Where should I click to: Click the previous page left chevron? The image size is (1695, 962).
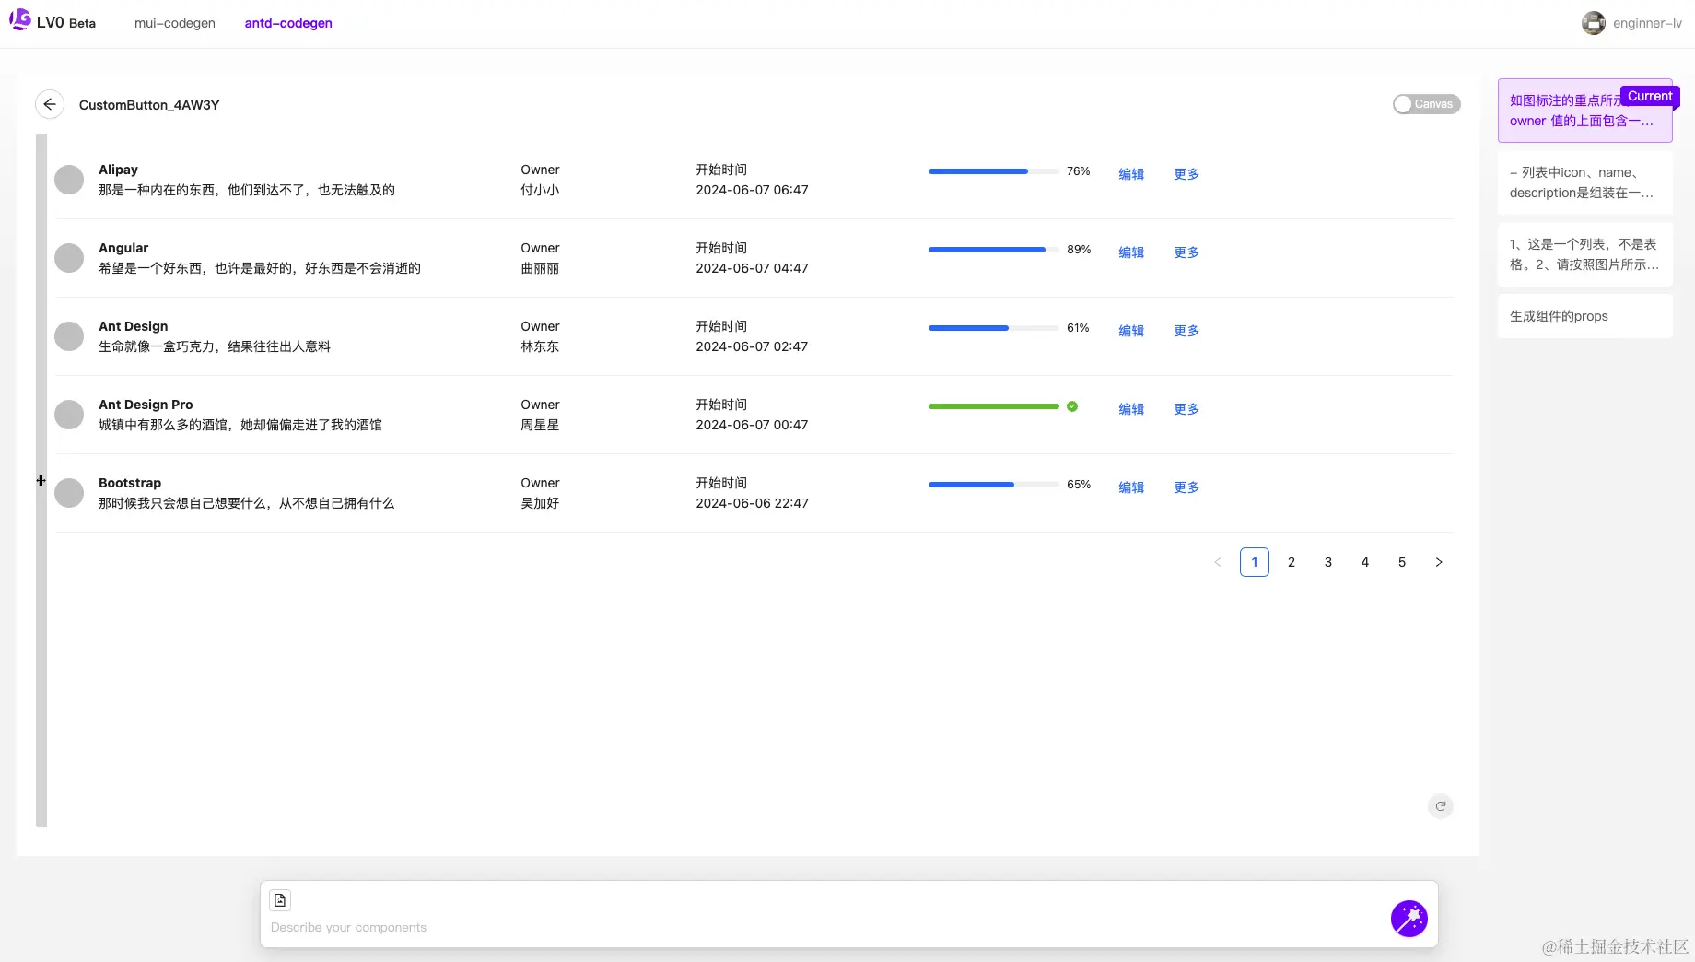coord(1217,562)
